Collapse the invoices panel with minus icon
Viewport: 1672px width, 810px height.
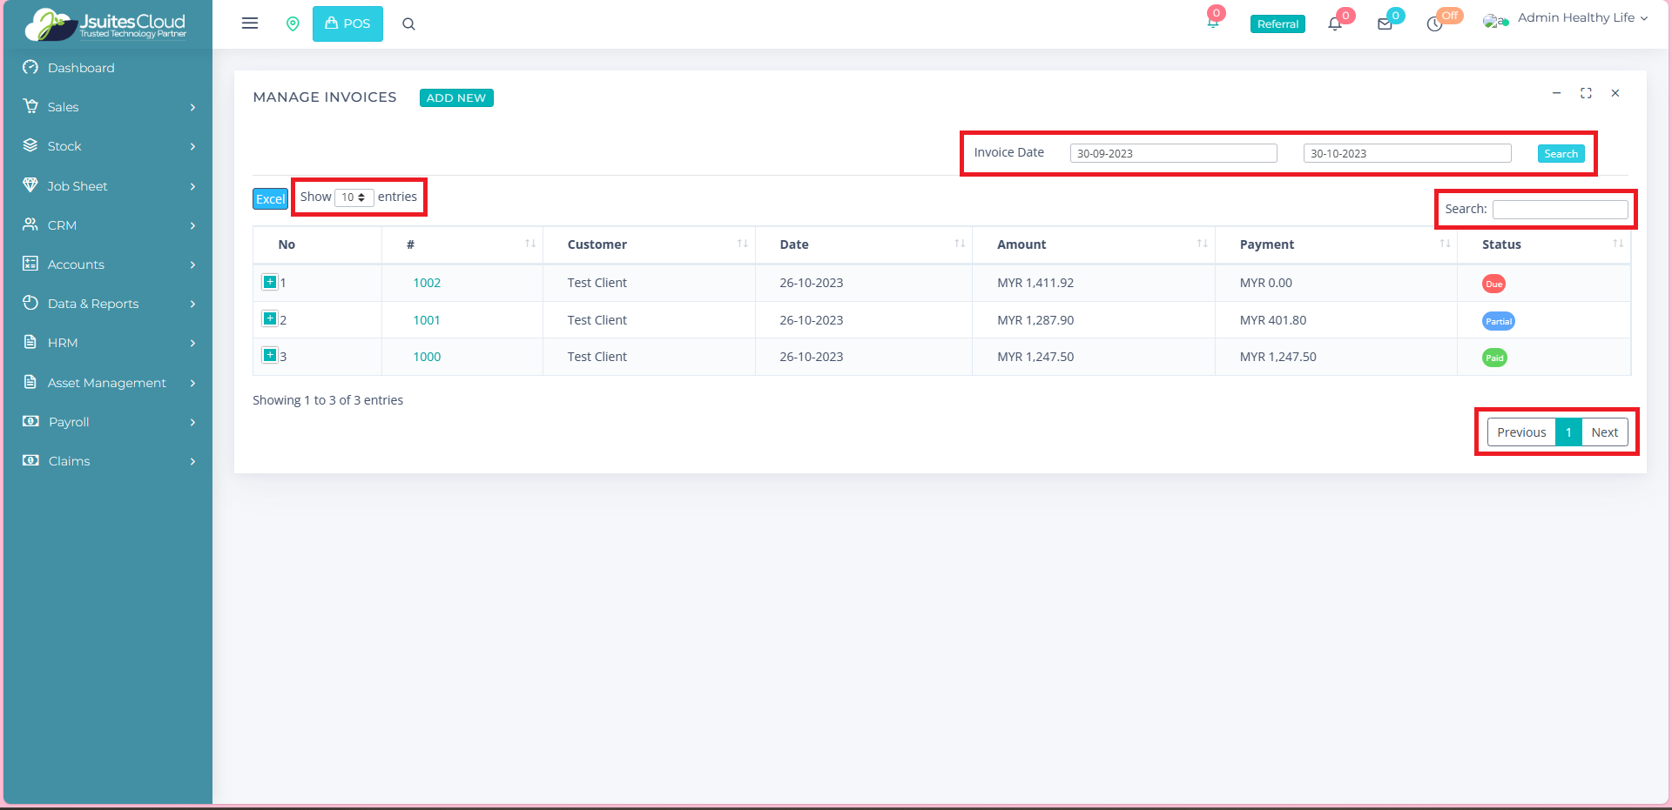coord(1556,93)
